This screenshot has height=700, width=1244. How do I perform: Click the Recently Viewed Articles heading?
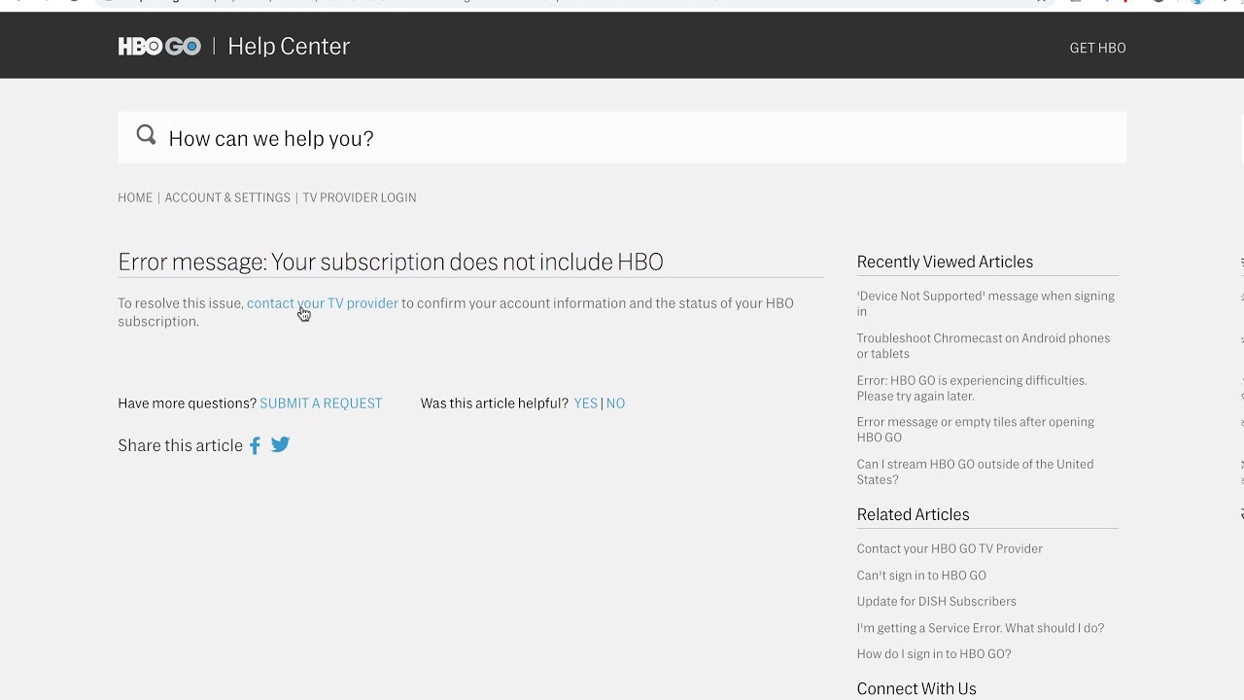(945, 262)
